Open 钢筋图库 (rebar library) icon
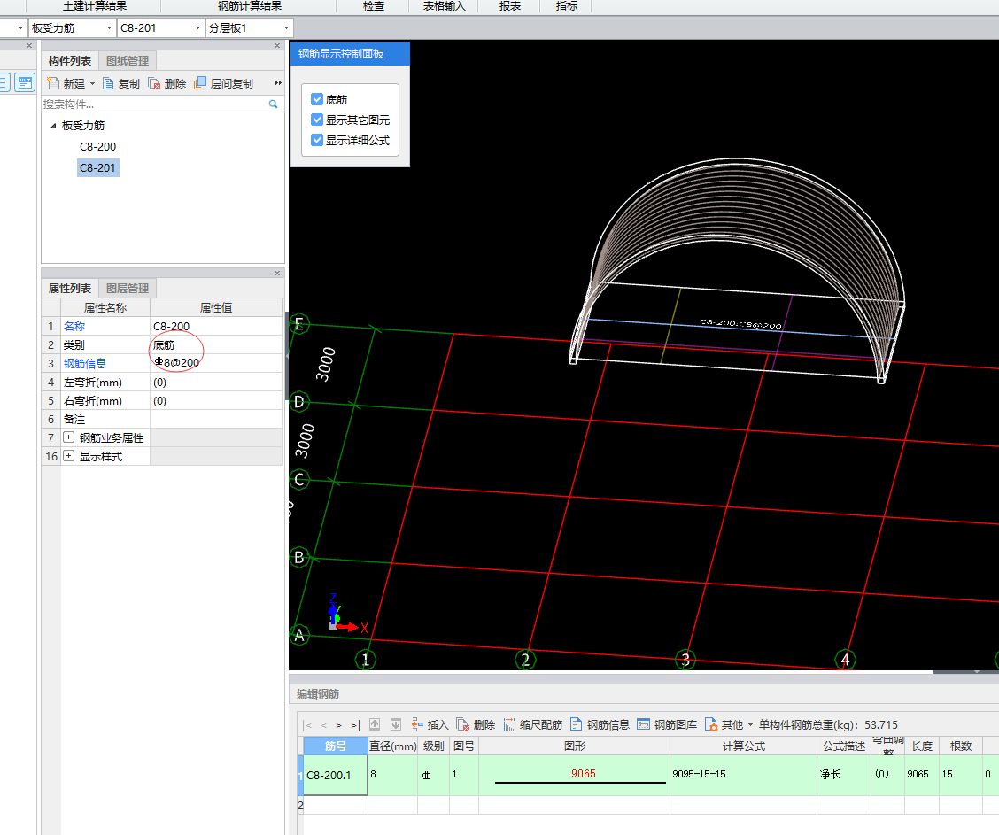999x835 pixels. 644,724
